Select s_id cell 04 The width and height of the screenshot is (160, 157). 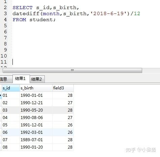coord(11,118)
